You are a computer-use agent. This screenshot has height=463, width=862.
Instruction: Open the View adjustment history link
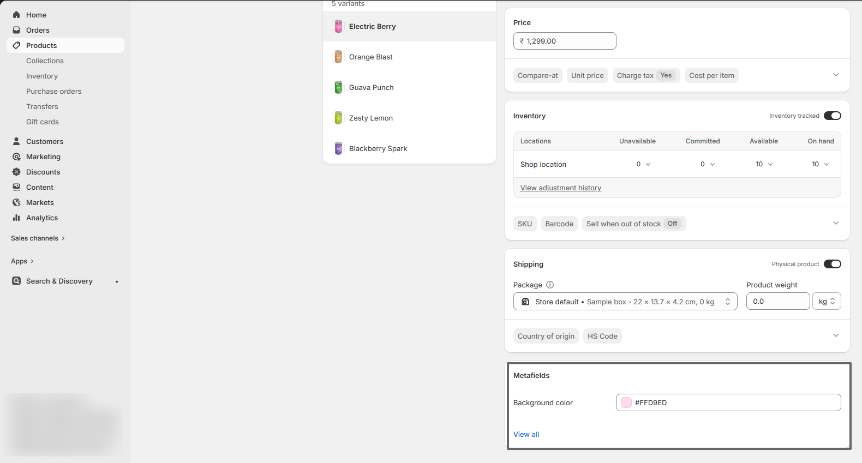click(560, 188)
